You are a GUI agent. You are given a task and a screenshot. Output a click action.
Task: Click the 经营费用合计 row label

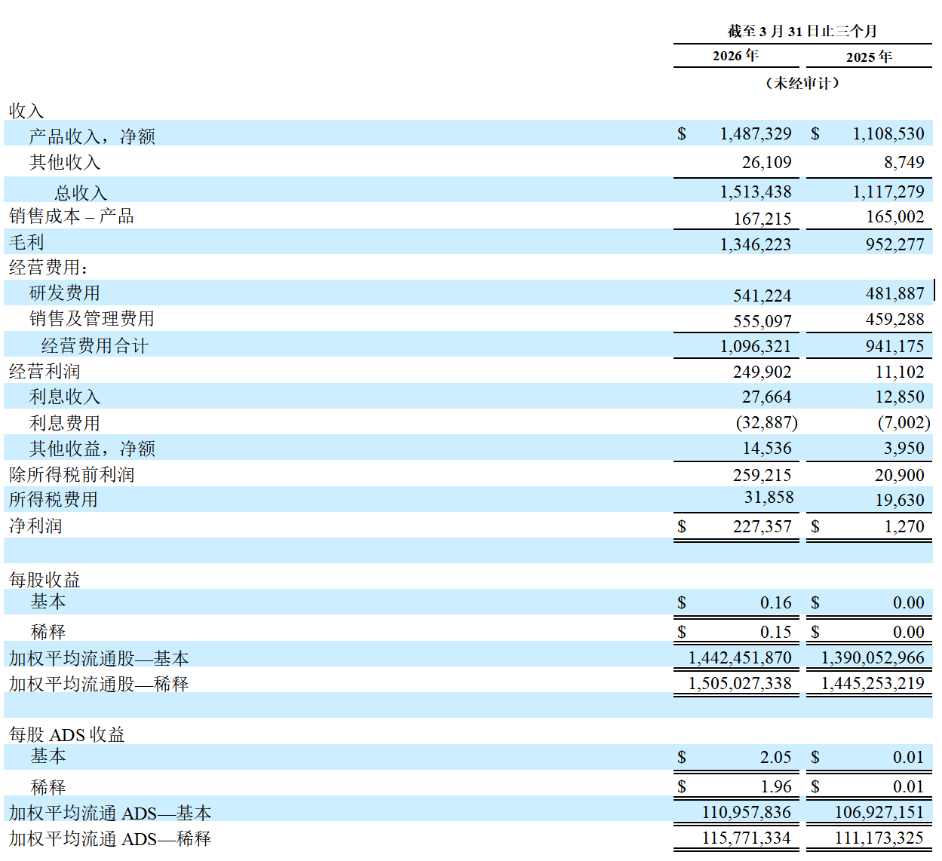(95, 346)
